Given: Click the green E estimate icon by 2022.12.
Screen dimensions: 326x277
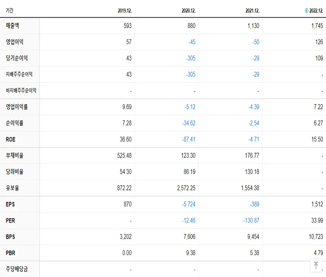Looking at the screenshot, I should 307,11.
